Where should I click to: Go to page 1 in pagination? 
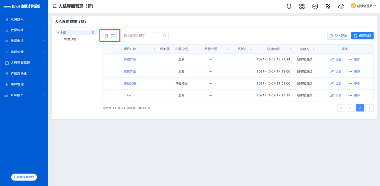coord(351,108)
